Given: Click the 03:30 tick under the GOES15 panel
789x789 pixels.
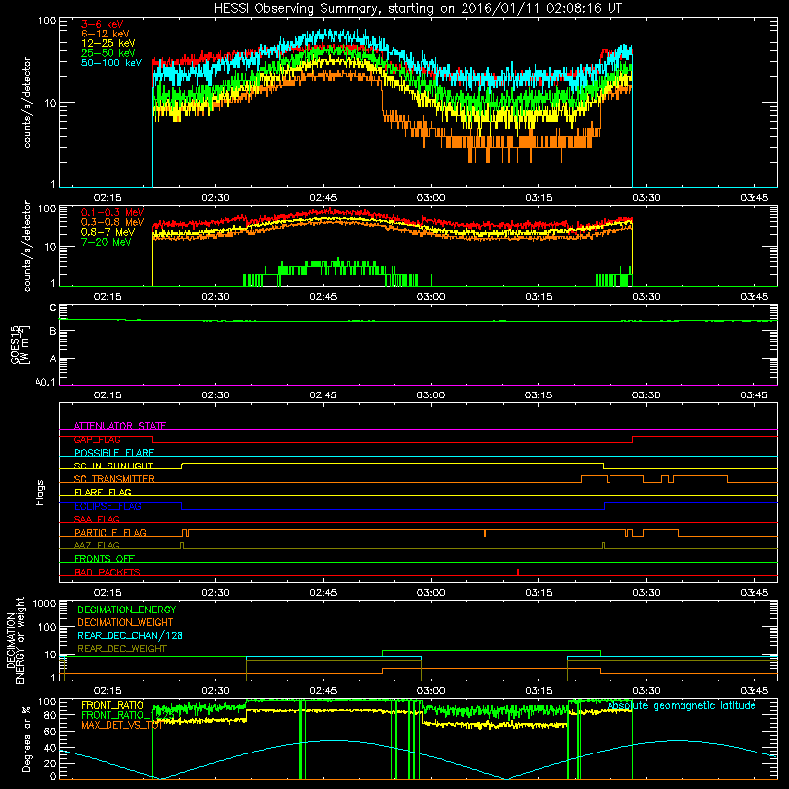Looking at the screenshot, I should pyautogui.click(x=646, y=395).
